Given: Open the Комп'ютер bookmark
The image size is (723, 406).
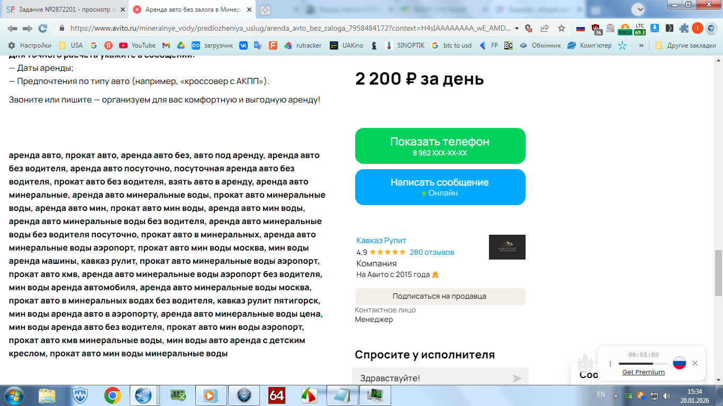Looking at the screenshot, I should point(590,45).
